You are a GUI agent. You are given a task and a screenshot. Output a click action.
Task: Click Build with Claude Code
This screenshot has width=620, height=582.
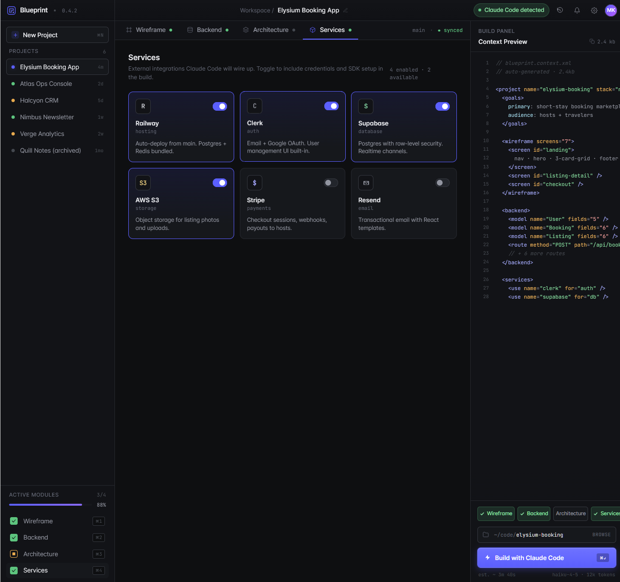click(547, 558)
